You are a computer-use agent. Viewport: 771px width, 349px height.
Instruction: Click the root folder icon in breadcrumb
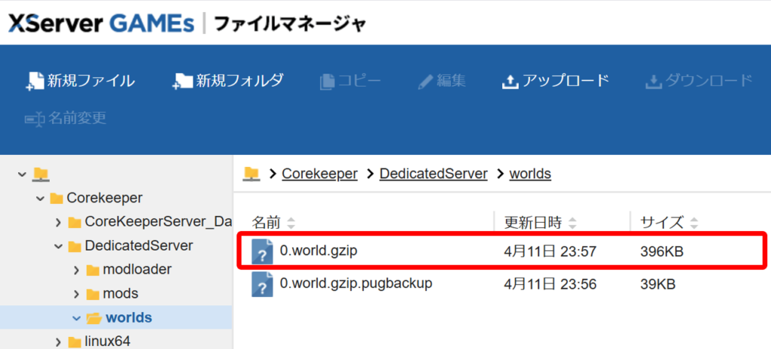click(x=251, y=174)
